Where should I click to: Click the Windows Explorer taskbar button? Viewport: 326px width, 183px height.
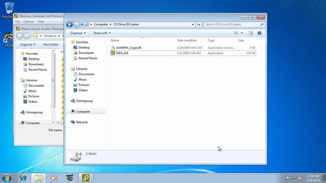38,178
